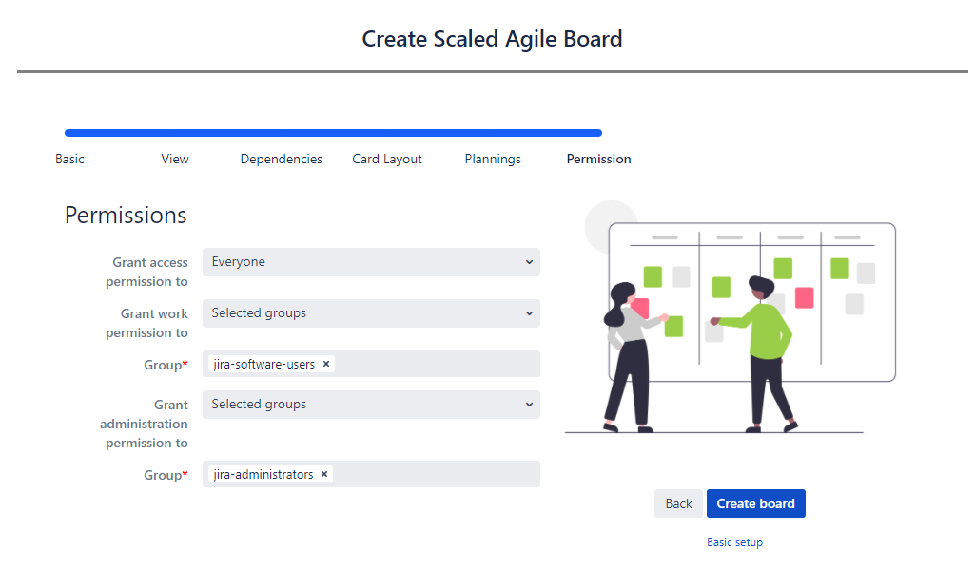Go Back to previous step

pyautogui.click(x=678, y=503)
